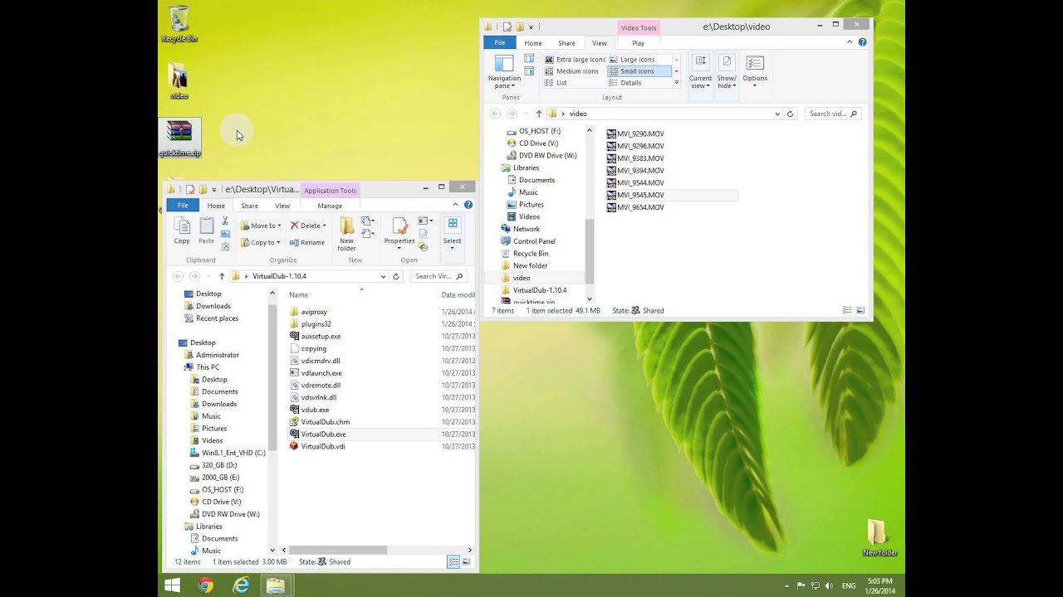
Task: Select VirtualDub.exe in the file list
Action: pyautogui.click(x=323, y=434)
